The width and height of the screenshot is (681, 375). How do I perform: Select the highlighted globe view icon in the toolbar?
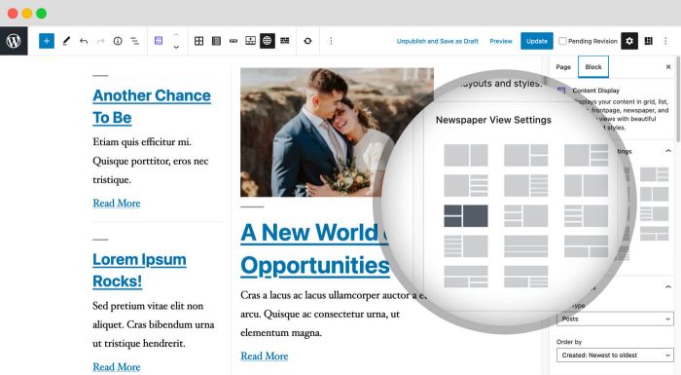click(x=268, y=41)
